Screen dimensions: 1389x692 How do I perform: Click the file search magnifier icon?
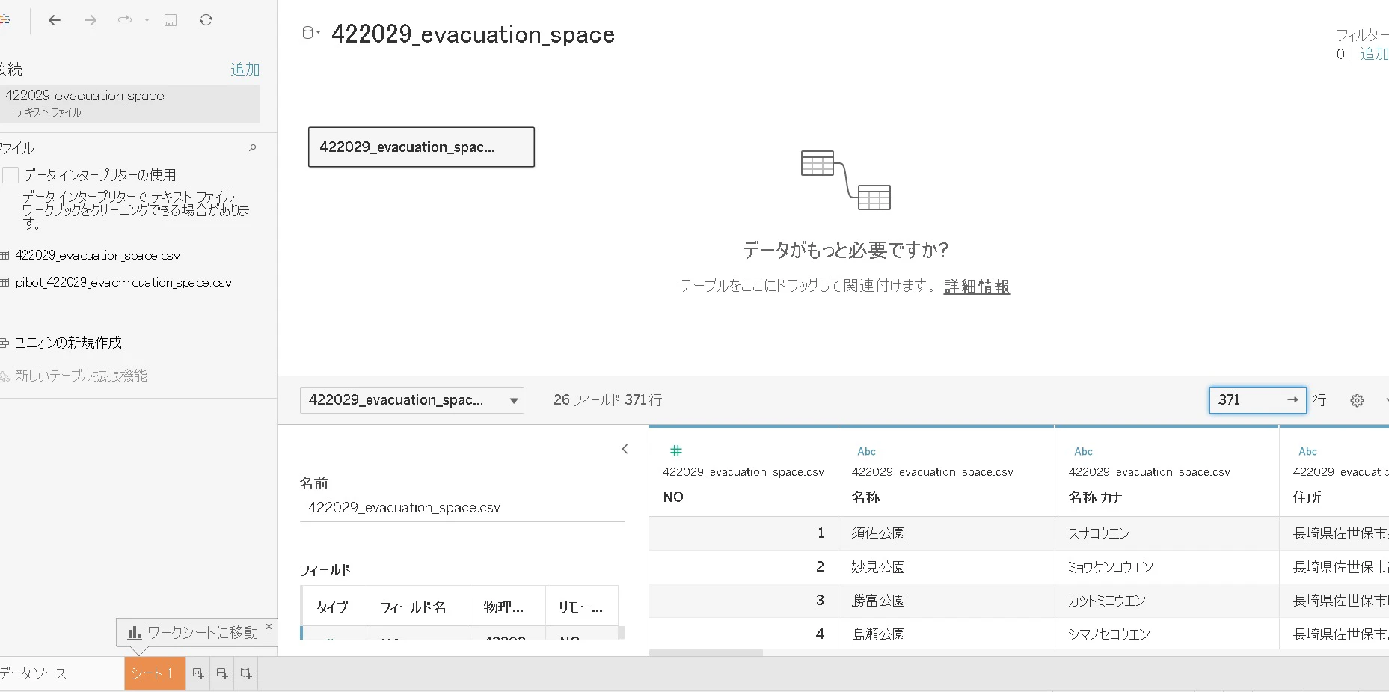tap(252, 148)
